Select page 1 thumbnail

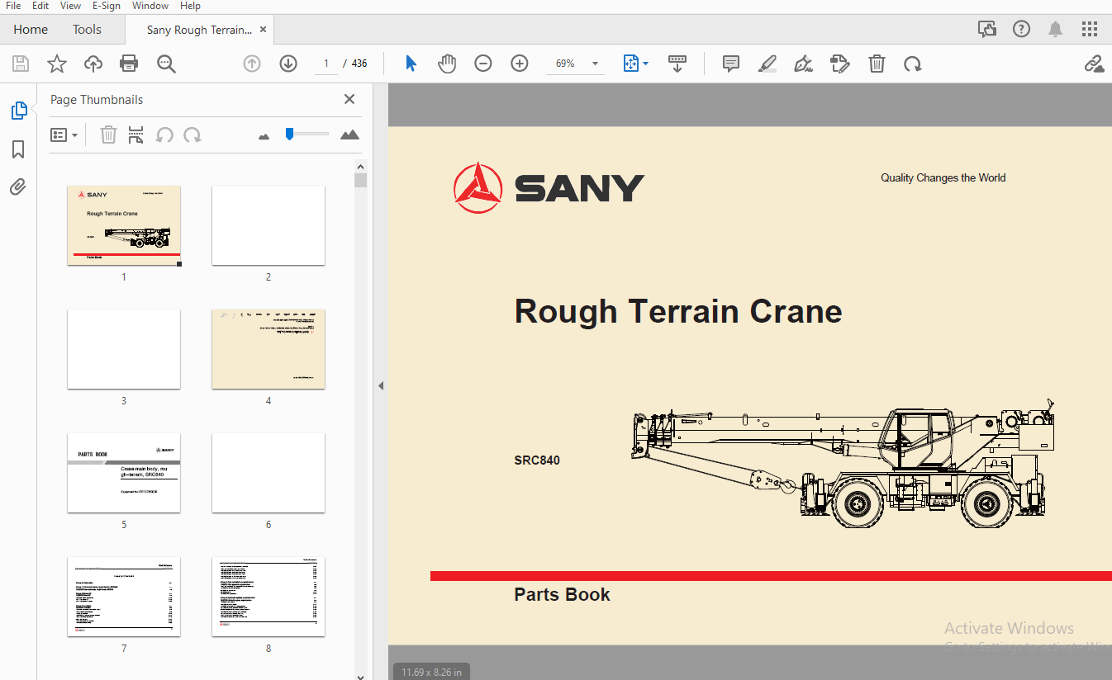(x=124, y=225)
